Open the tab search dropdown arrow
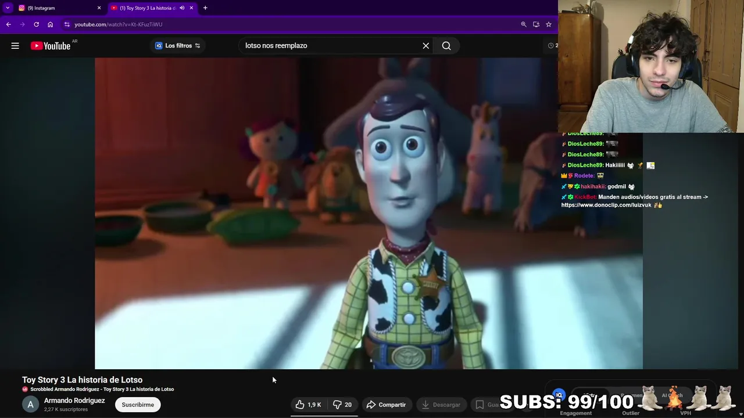Screen dimensions: 744x418 point(8,8)
